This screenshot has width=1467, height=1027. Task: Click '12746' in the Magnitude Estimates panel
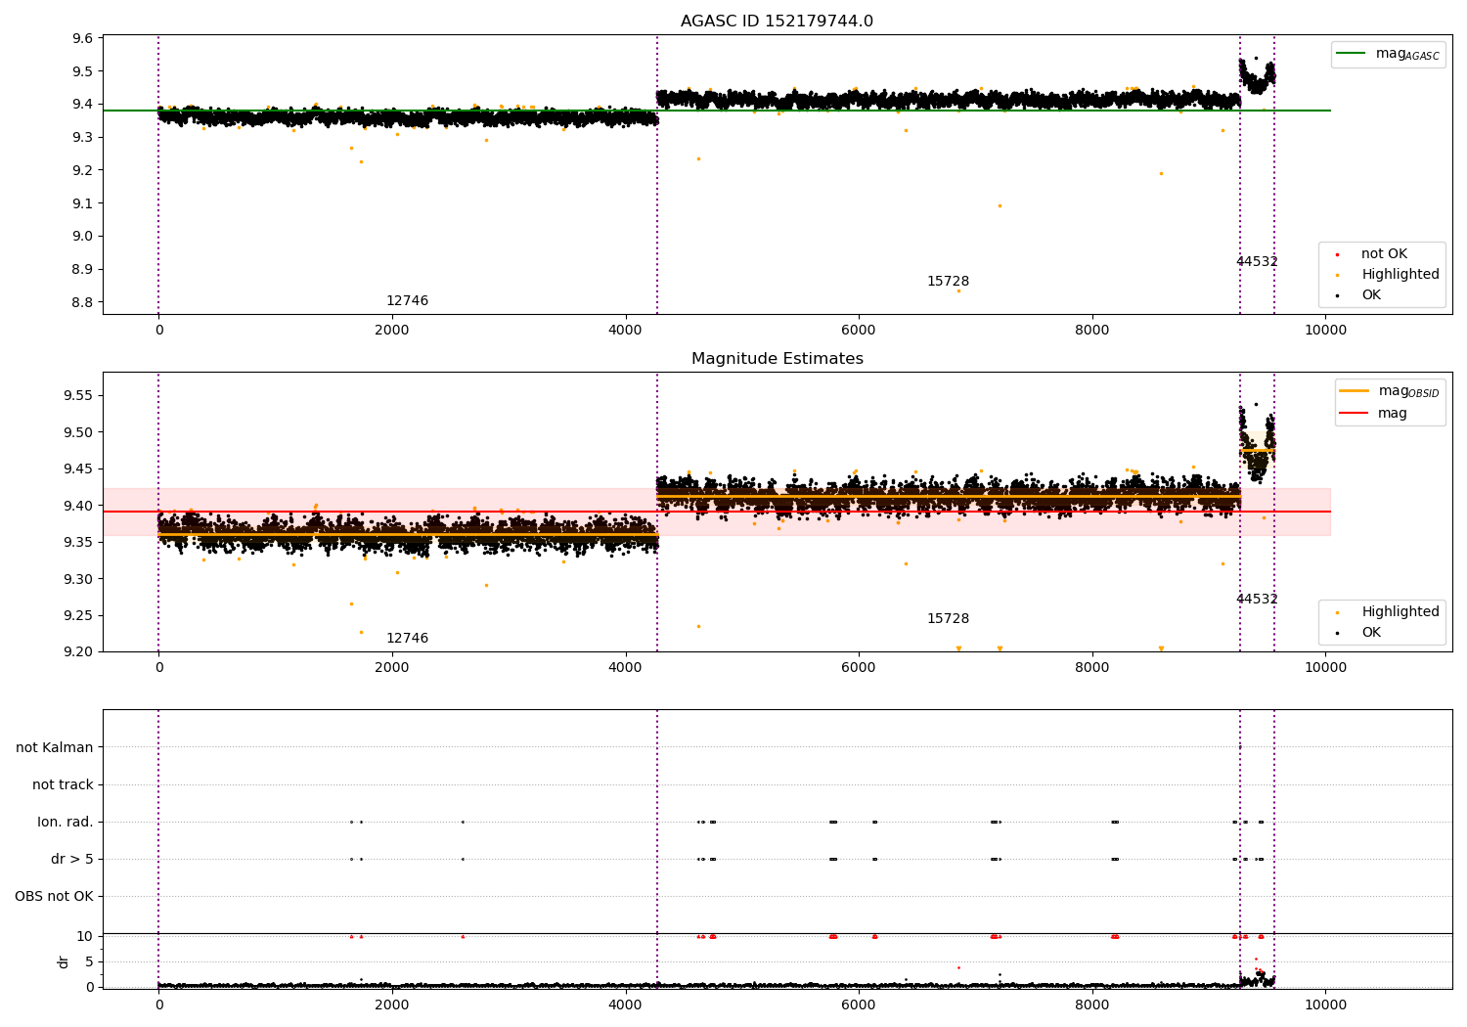tap(407, 639)
